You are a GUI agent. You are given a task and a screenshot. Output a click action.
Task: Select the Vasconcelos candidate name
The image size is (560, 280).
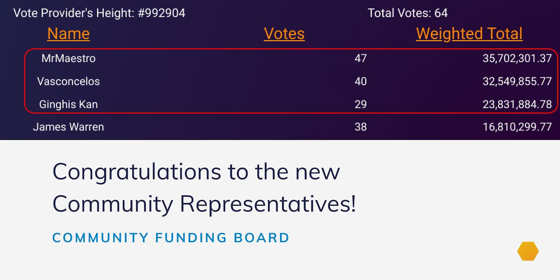69,82
